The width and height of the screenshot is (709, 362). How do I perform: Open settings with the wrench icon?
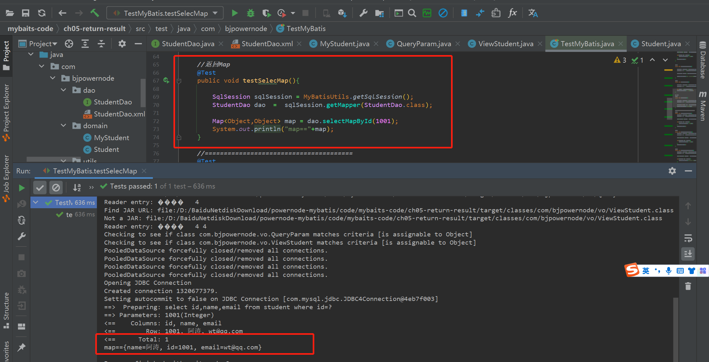363,13
